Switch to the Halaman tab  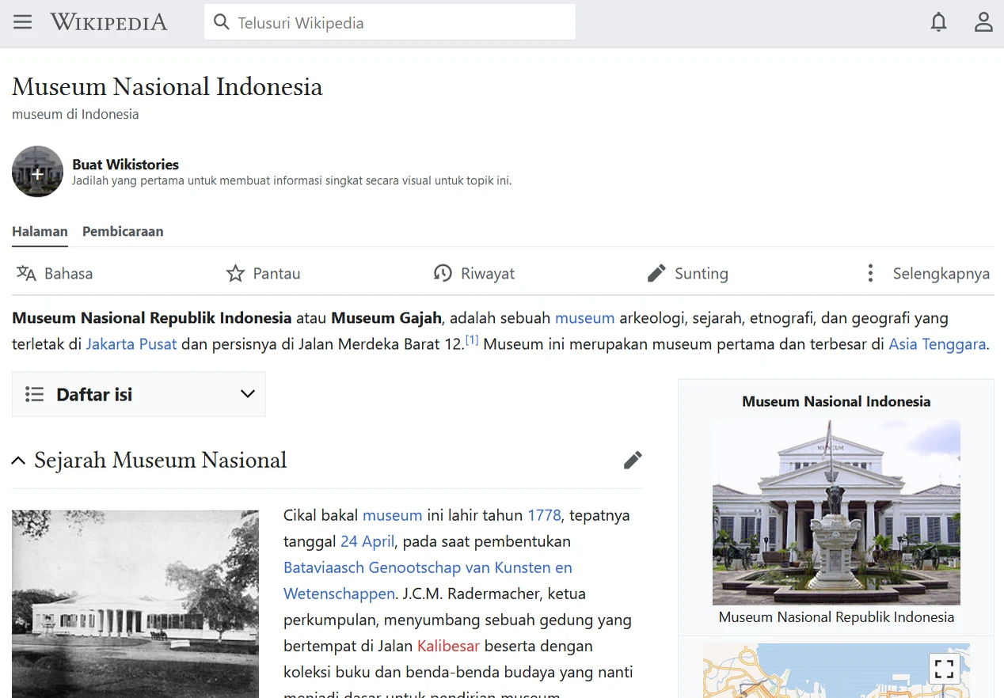[x=40, y=231]
